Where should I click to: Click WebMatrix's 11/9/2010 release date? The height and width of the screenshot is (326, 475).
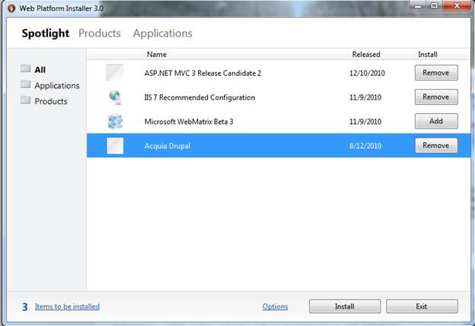365,122
